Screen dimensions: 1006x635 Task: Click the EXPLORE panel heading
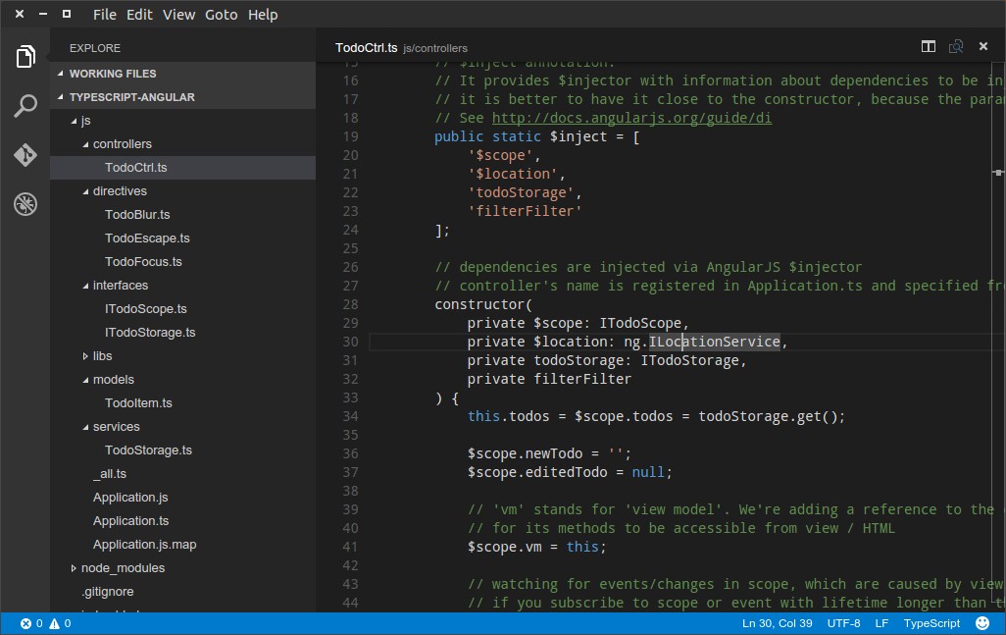(x=95, y=48)
